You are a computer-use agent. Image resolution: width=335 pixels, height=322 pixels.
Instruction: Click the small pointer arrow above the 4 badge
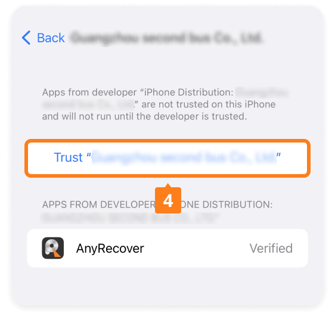click(168, 185)
